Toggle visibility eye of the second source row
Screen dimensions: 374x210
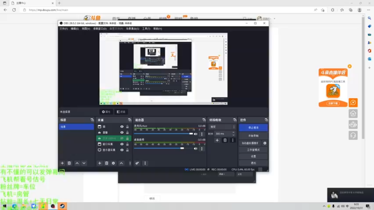(122, 133)
